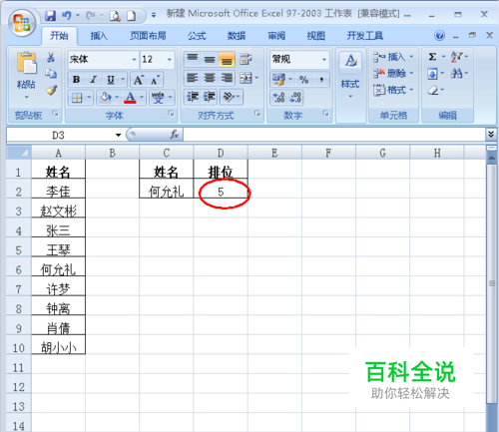Apply fill color paint bucket

click(106, 98)
